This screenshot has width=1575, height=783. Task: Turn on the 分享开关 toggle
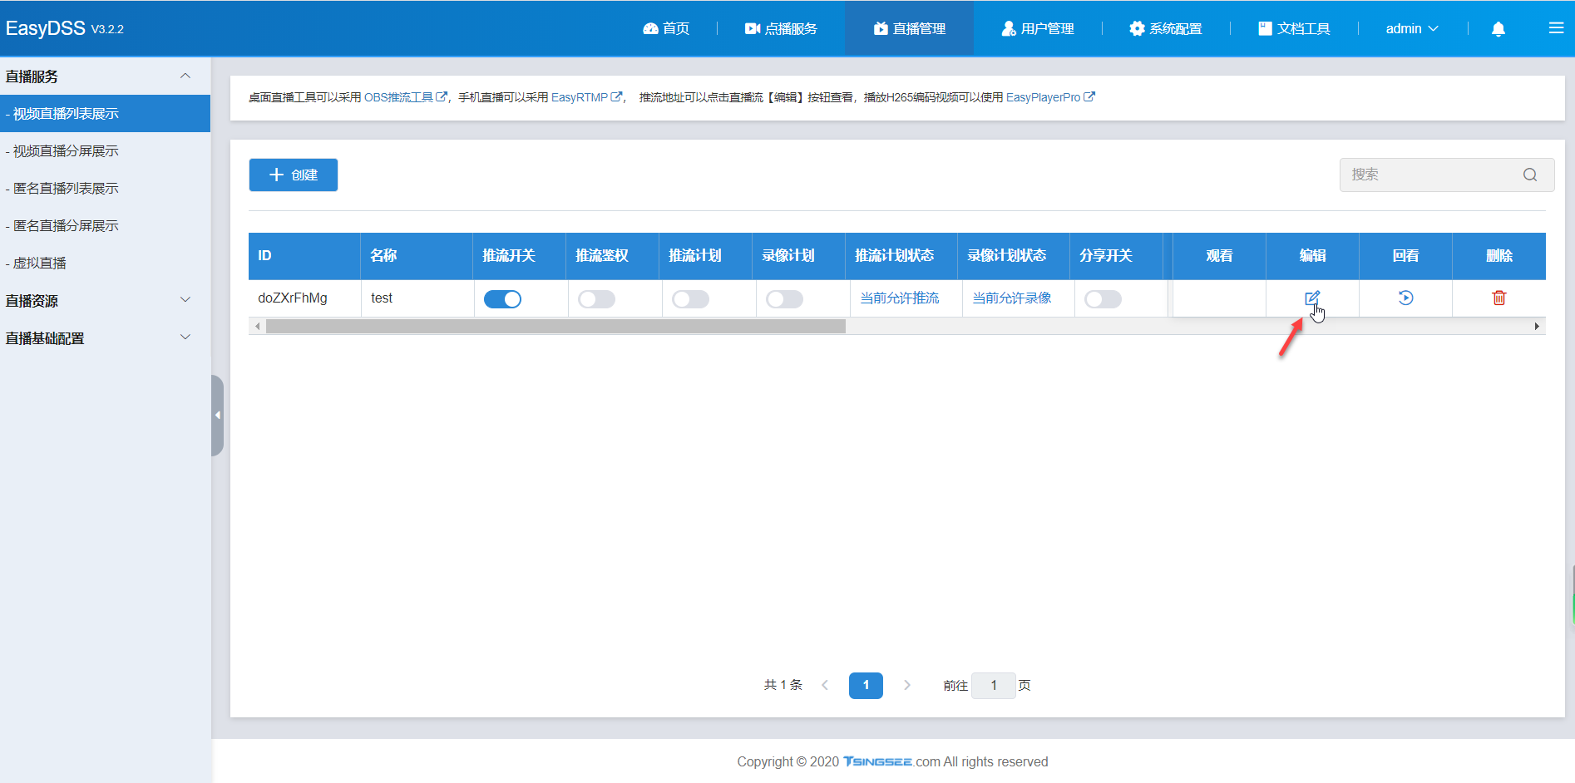1103,298
